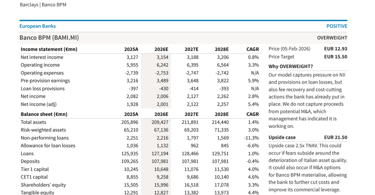Click Pre-provision earnings 2028E value 3,822

(x=223, y=81)
